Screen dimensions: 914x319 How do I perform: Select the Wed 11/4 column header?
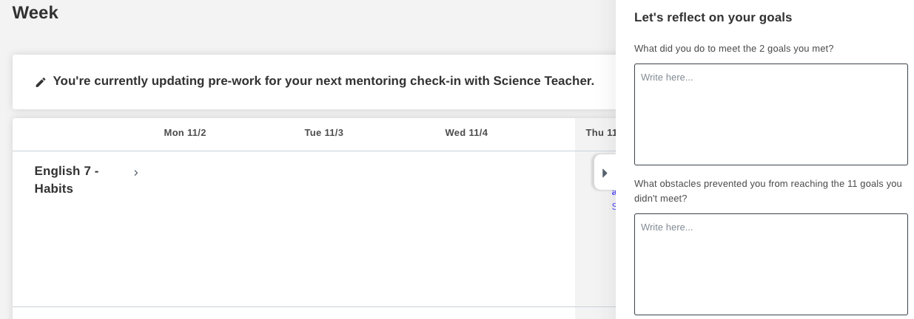[x=466, y=133]
